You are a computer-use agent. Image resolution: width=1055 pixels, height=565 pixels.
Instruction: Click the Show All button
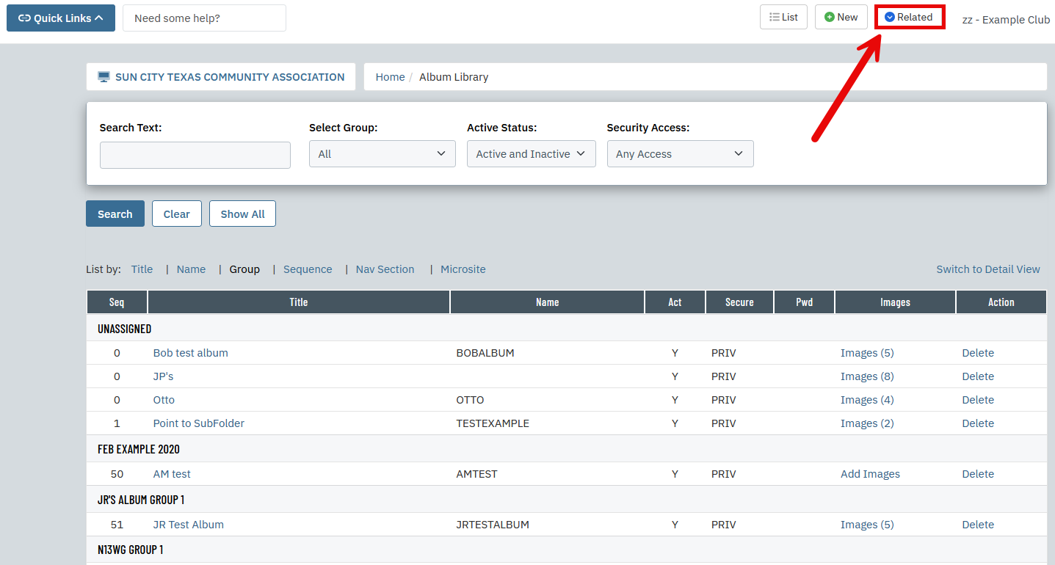point(243,214)
